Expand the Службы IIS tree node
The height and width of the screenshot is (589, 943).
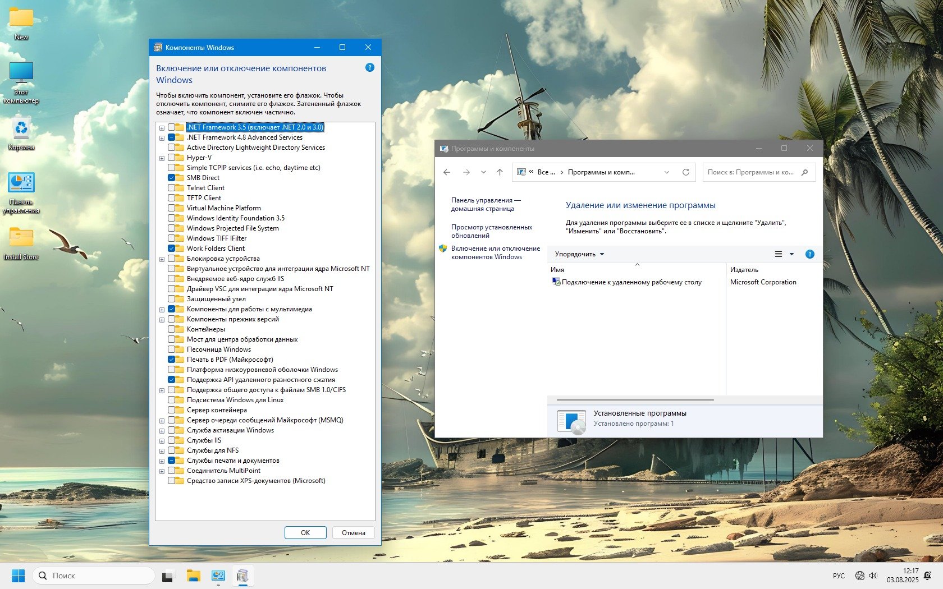pos(162,441)
